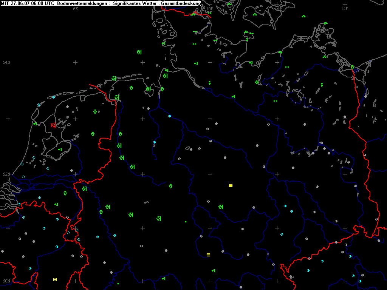
Task: Click the red thunderstorm symbol over the Netherlands
Action: (53, 125)
